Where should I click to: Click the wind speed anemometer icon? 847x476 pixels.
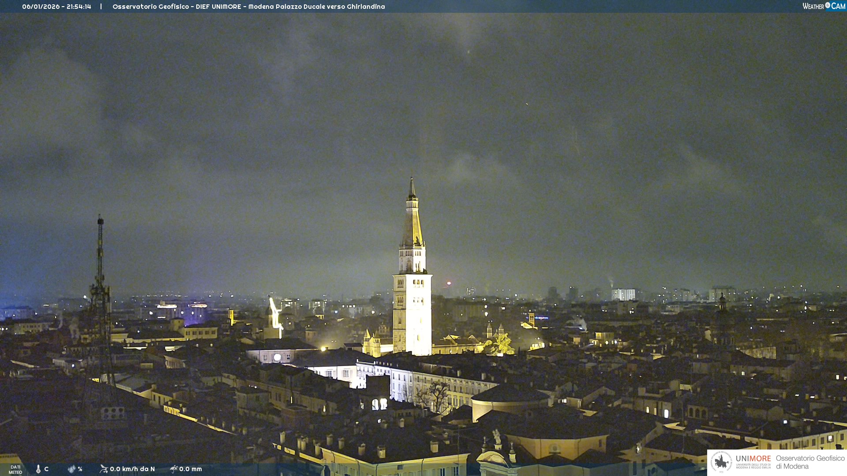[x=104, y=469]
